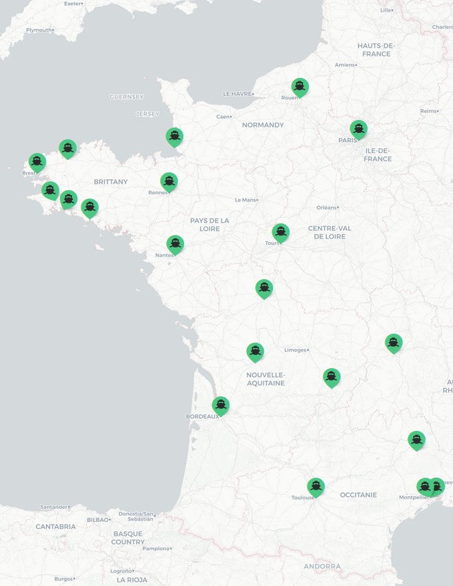Screen dimensions: 453x586
Task: Select the easternmost of three south Brittany markers
Action: 90,208
